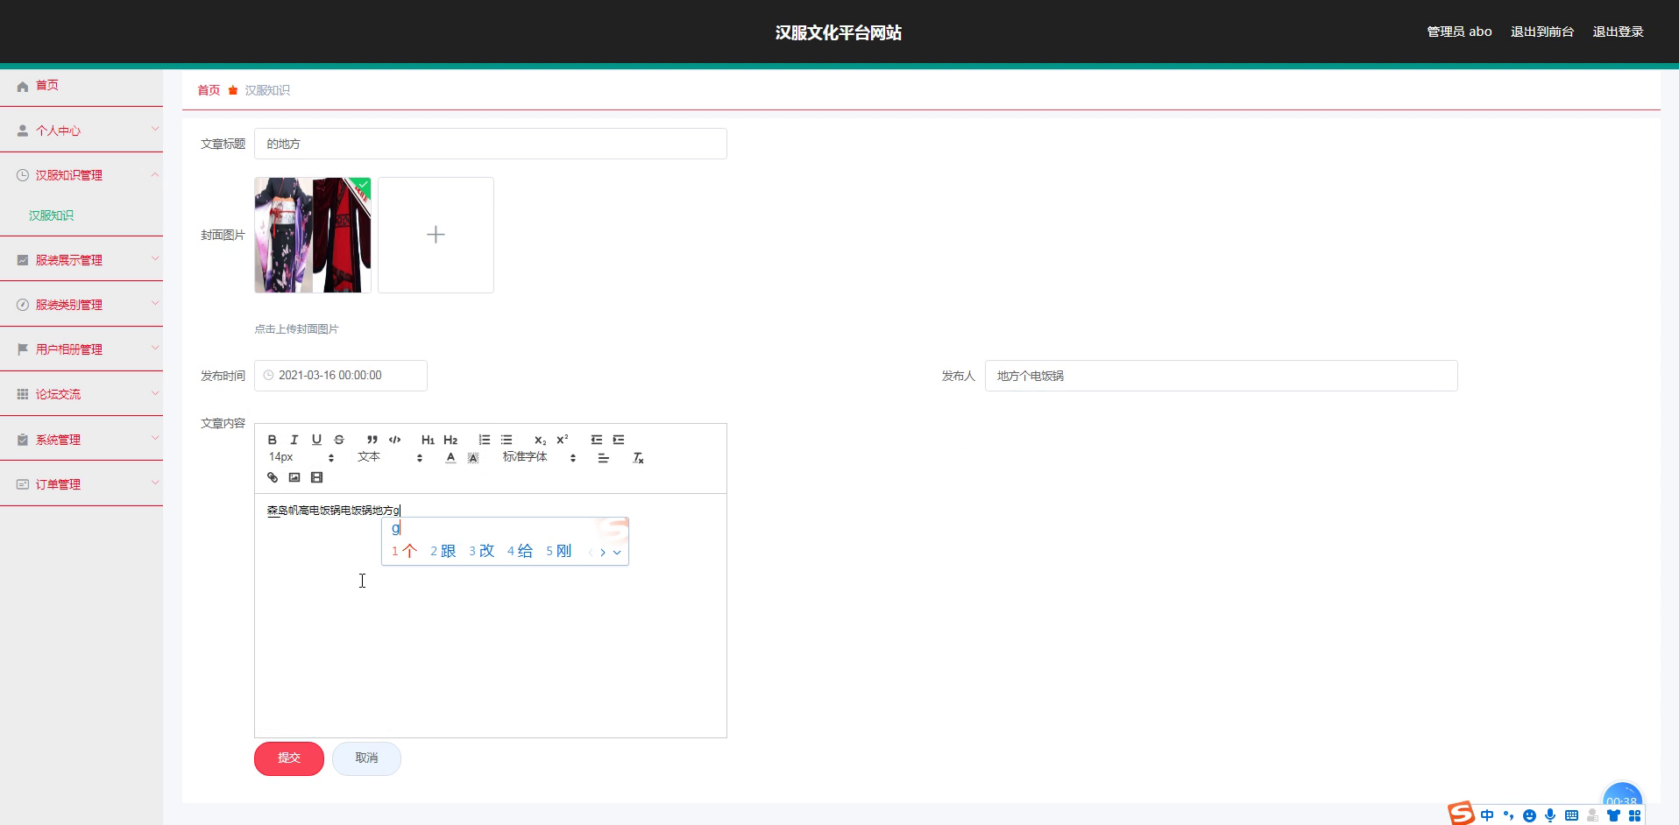Screen dimensions: 1679x825
Task: Toggle underline formatting in the editor
Action: point(316,440)
